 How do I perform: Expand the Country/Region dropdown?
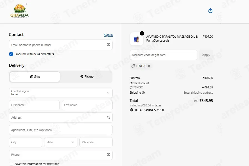pyautogui.click(x=61, y=93)
